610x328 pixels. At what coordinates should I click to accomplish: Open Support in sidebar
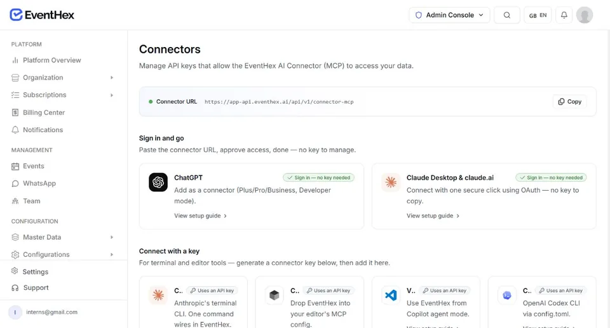(36, 287)
